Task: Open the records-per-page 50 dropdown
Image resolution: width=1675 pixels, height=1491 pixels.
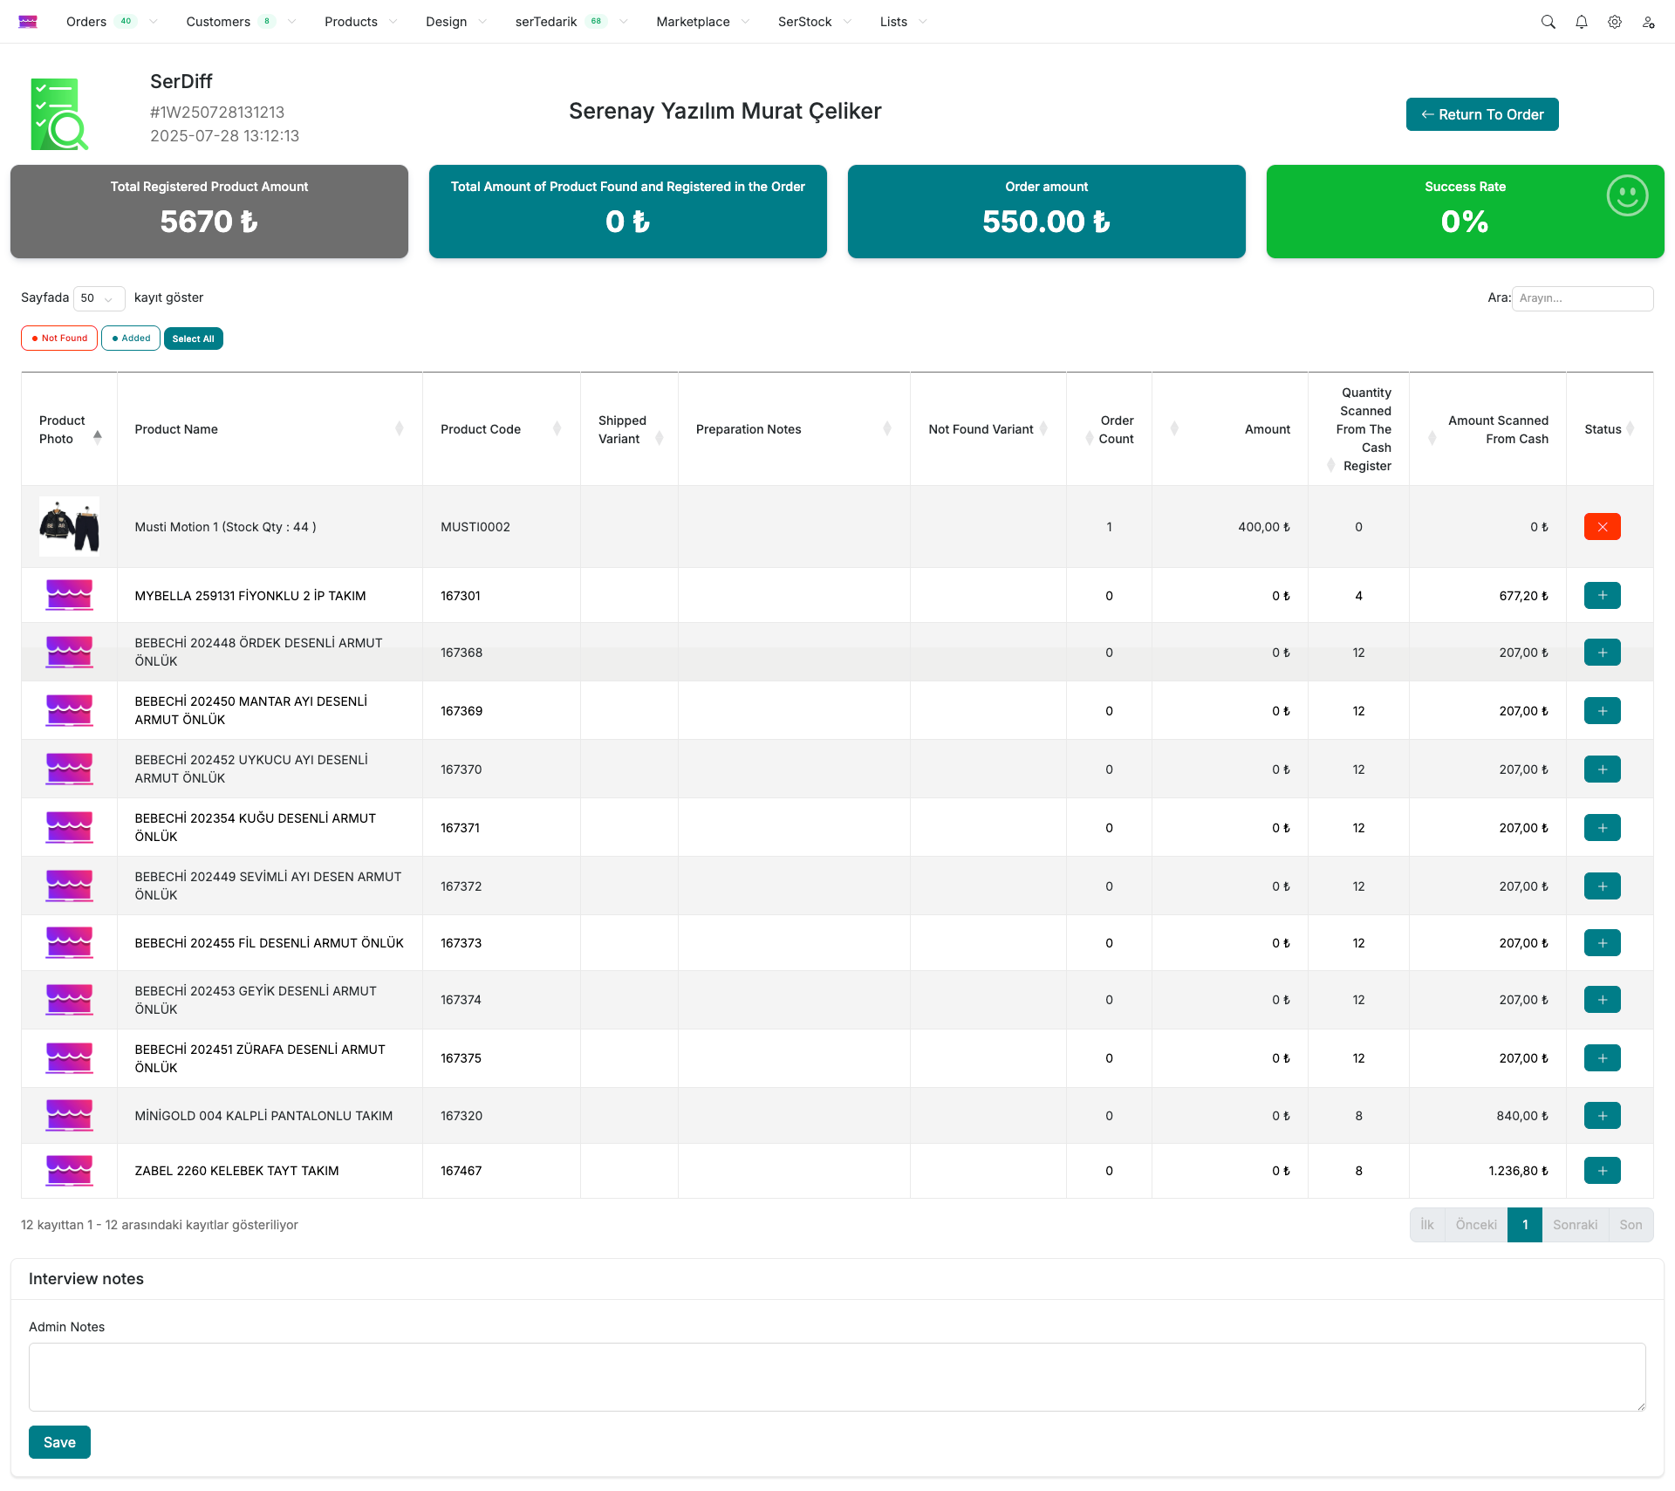Action: click(x=99, y=298)
